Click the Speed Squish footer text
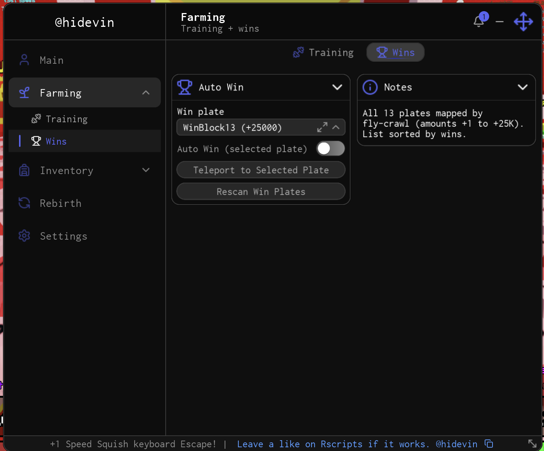Image resolution: width=544 pixels, height=451 pixels. point(133,444)
